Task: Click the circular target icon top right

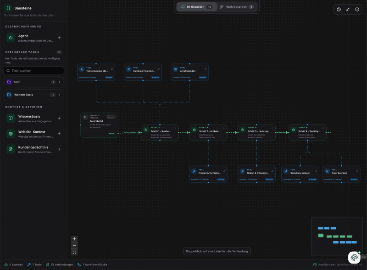Action: tap(357, 9)
